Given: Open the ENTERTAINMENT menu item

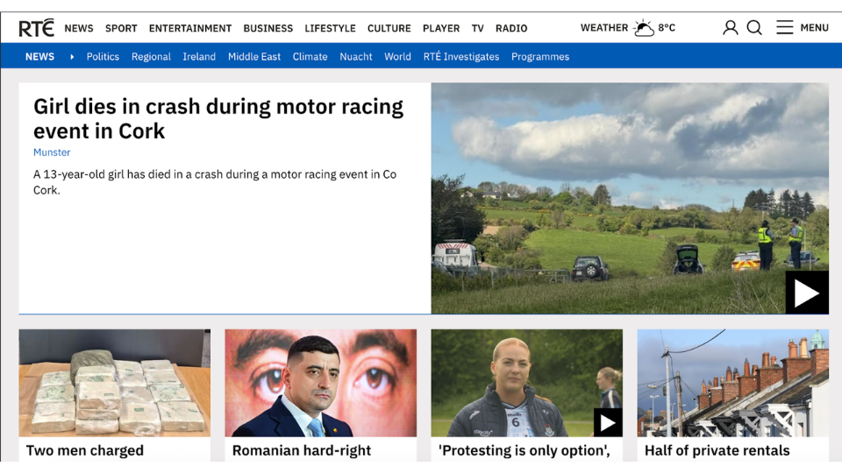Looking at the screenshot, I should tap(190, 28).
